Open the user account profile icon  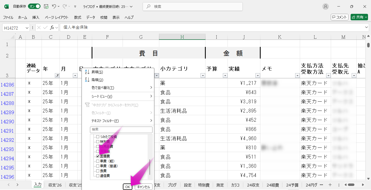point(325,7)
